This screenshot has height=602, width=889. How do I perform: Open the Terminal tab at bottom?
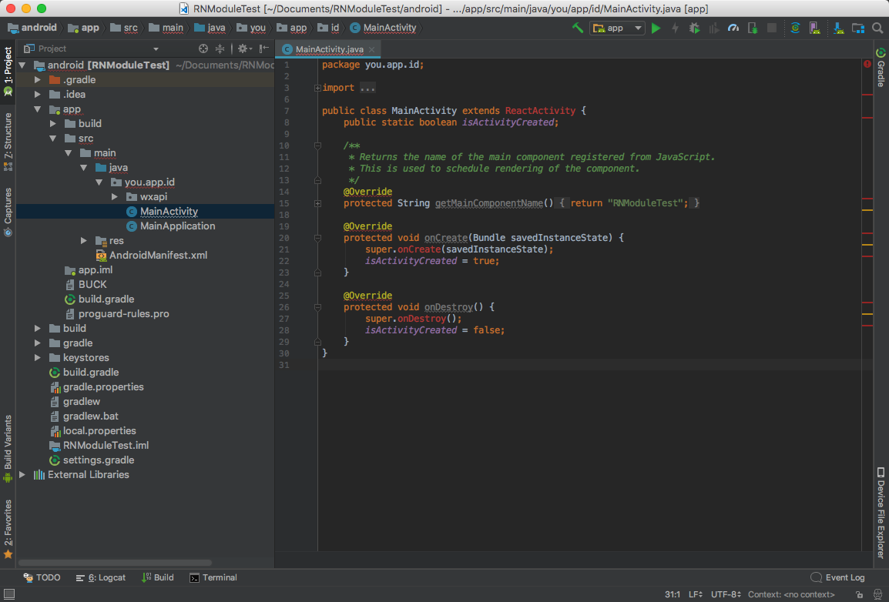click(213, 577)
